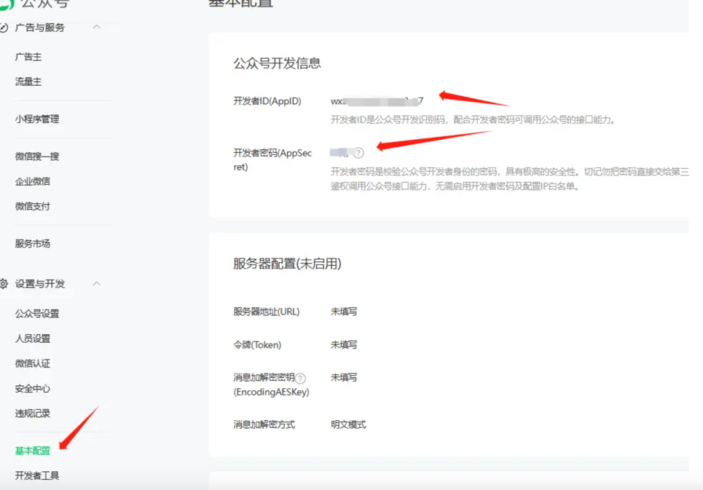The height and width of the screenshot is (490, 703).
Task: Go to 人员设置
Action: (33, 339)
